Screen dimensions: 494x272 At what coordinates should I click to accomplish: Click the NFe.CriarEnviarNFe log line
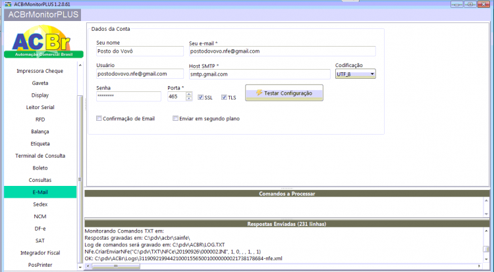coord(173,252)
